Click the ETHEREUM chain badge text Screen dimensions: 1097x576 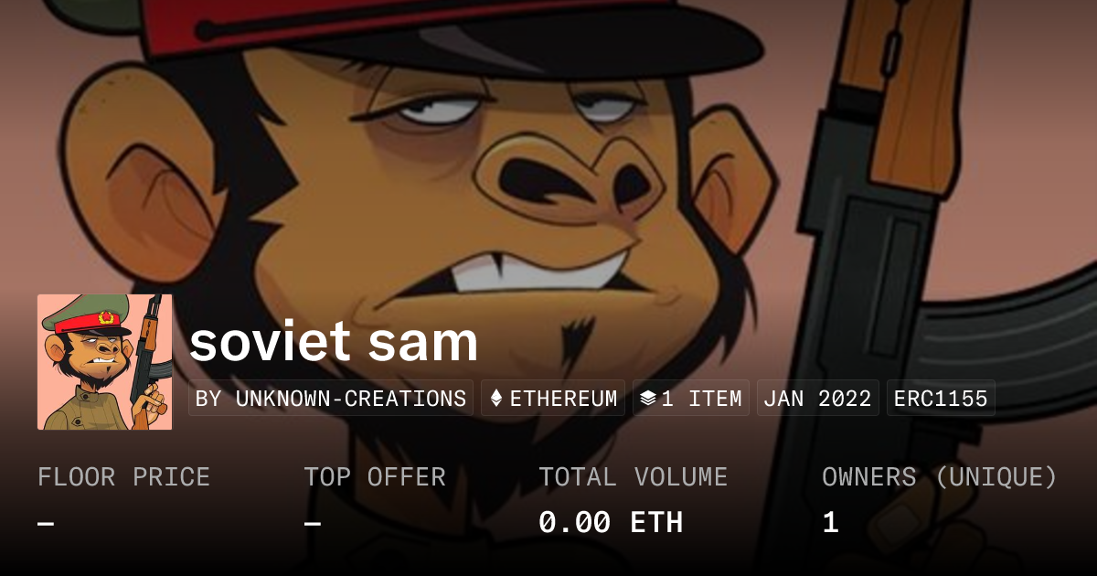(x=563, y=399)
